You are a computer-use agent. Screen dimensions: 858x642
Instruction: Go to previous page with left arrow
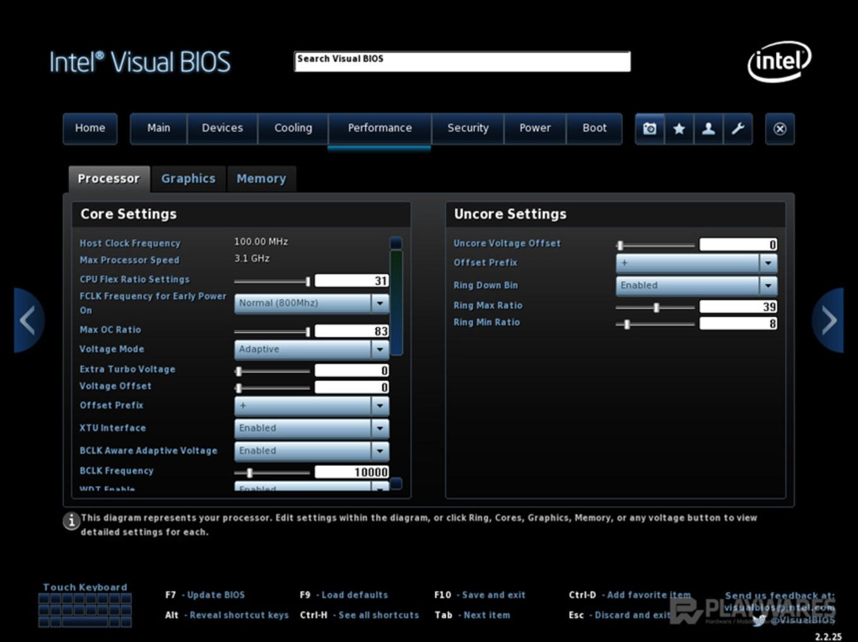(x=28, y=320)
